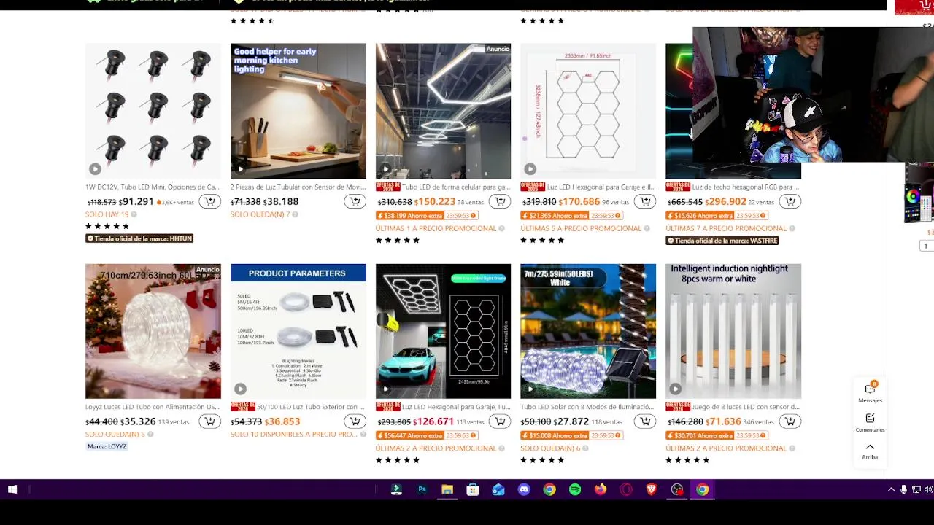Add the $91.291 mini LED tube to cart
Screen dimensions: 934x525
point(209,202)
